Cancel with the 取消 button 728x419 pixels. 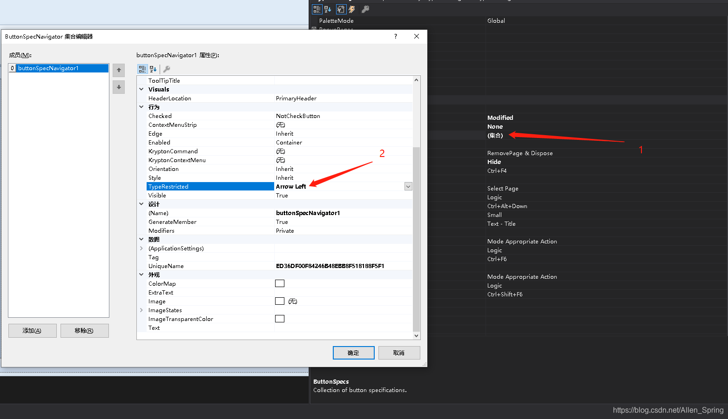[399, 353]
